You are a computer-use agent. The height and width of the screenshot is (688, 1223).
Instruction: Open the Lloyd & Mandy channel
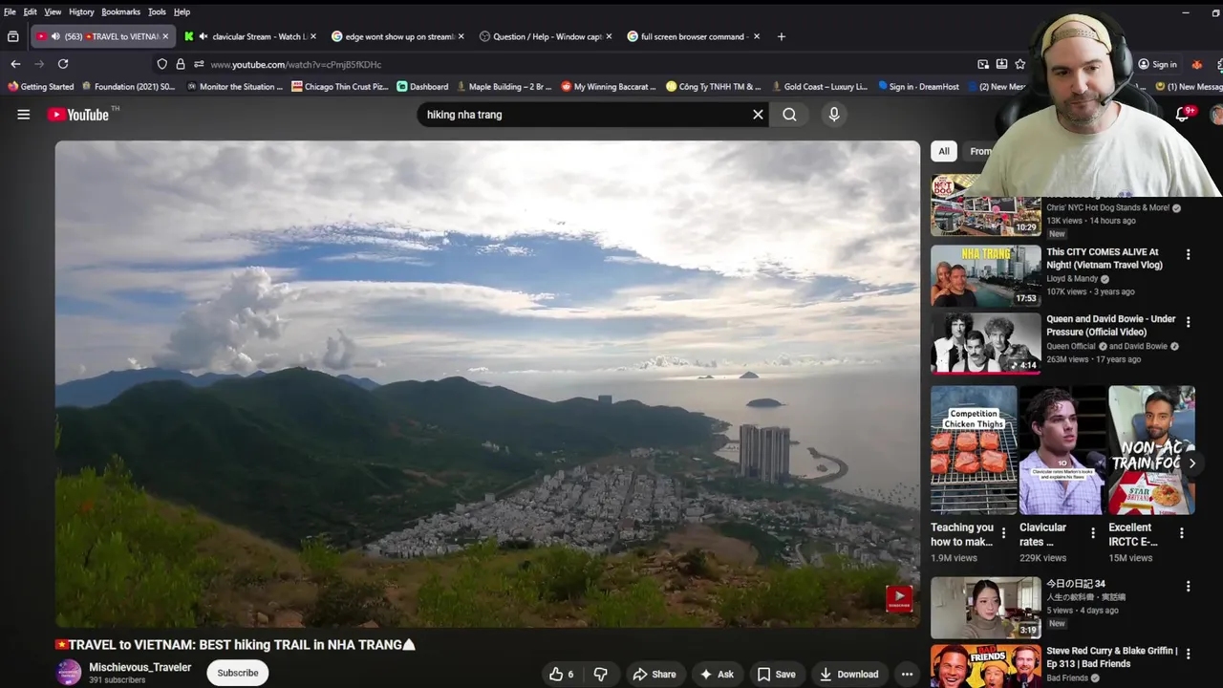pyautogui.click(x=1072, y=279)
